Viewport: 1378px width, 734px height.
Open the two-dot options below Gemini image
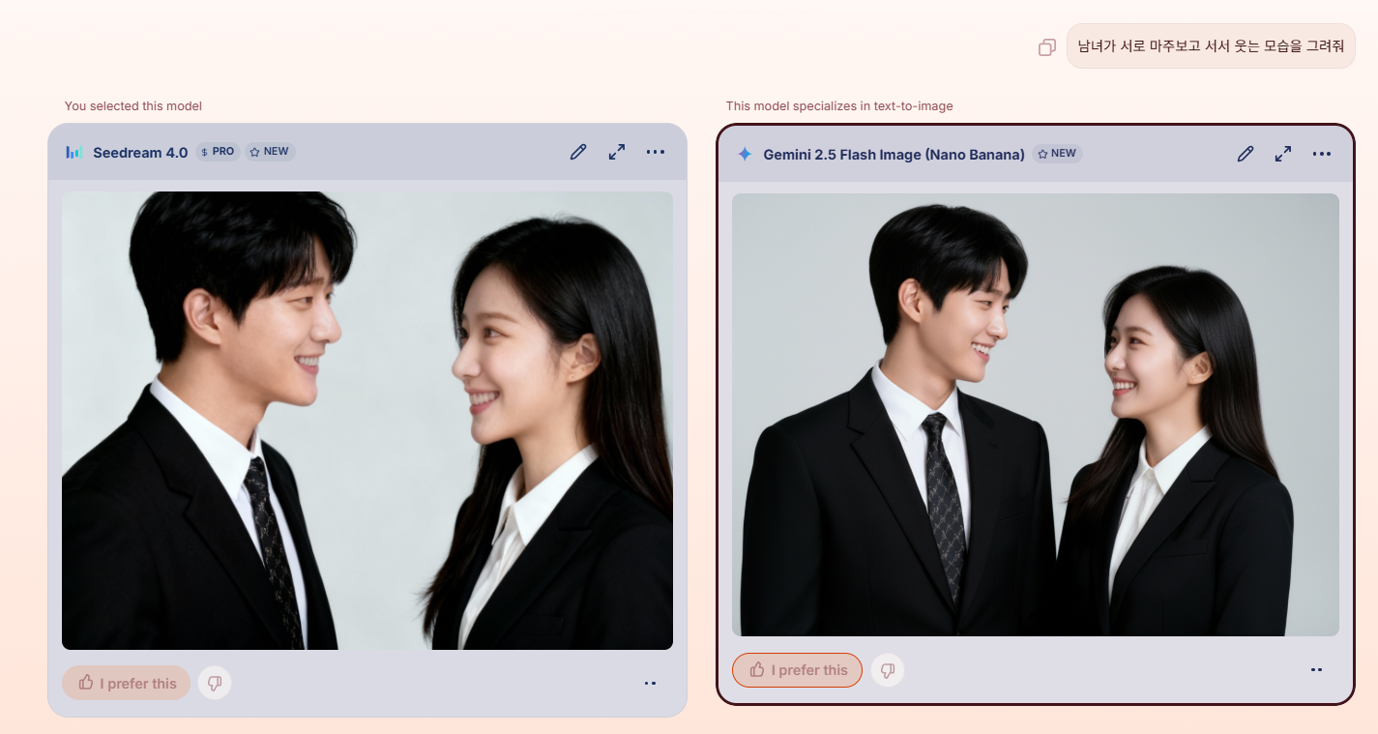pos(1316,669)
